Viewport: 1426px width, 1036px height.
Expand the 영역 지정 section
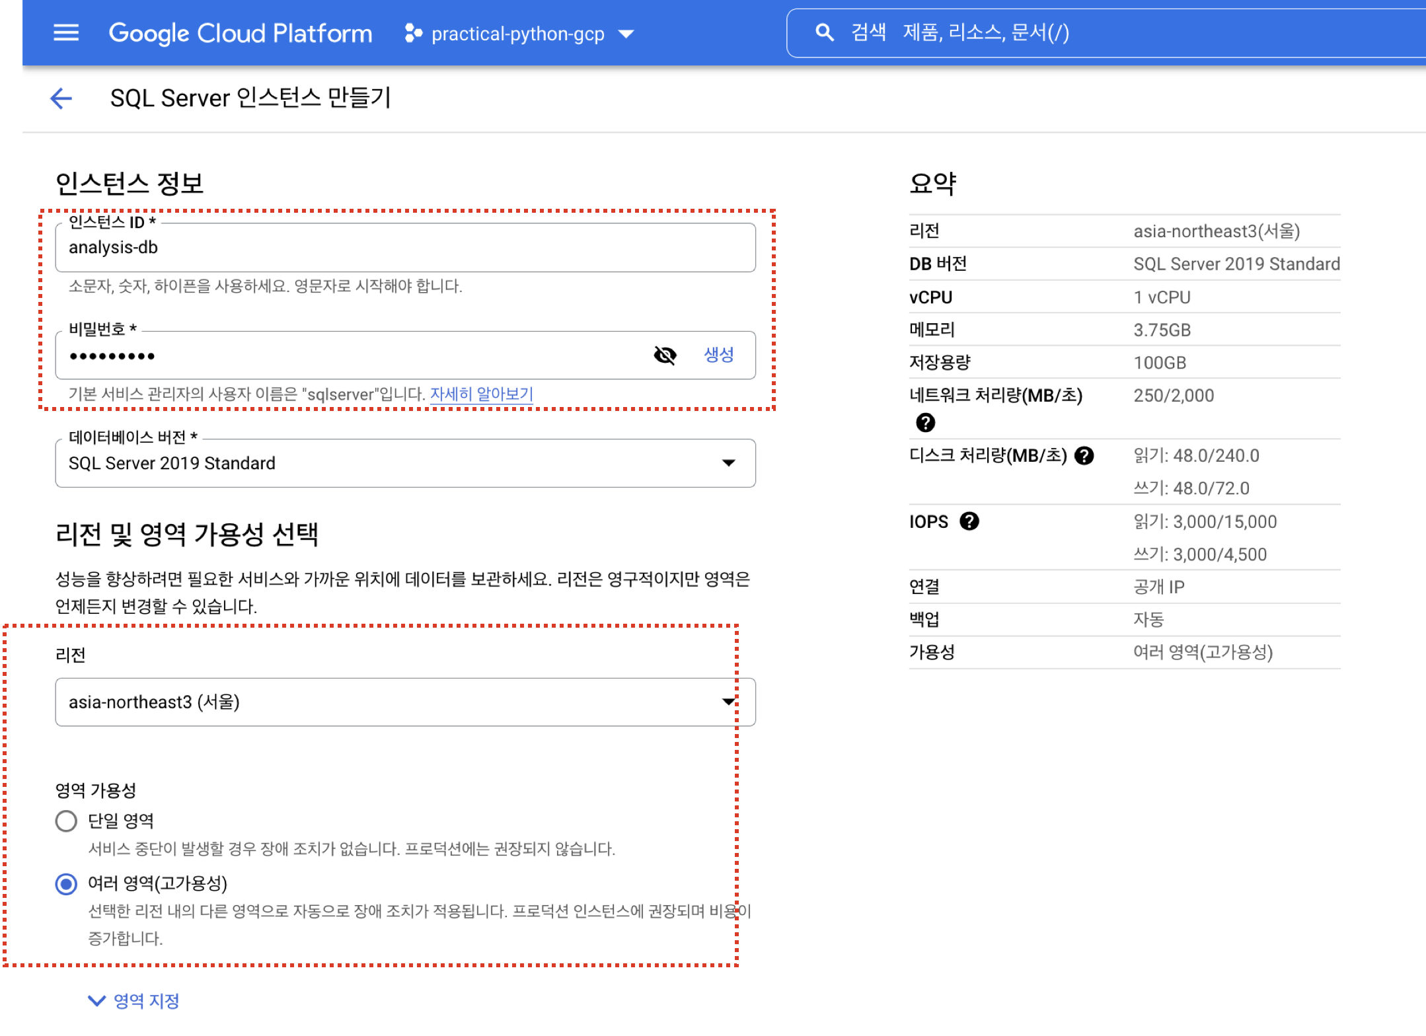tap(134, 1001)
